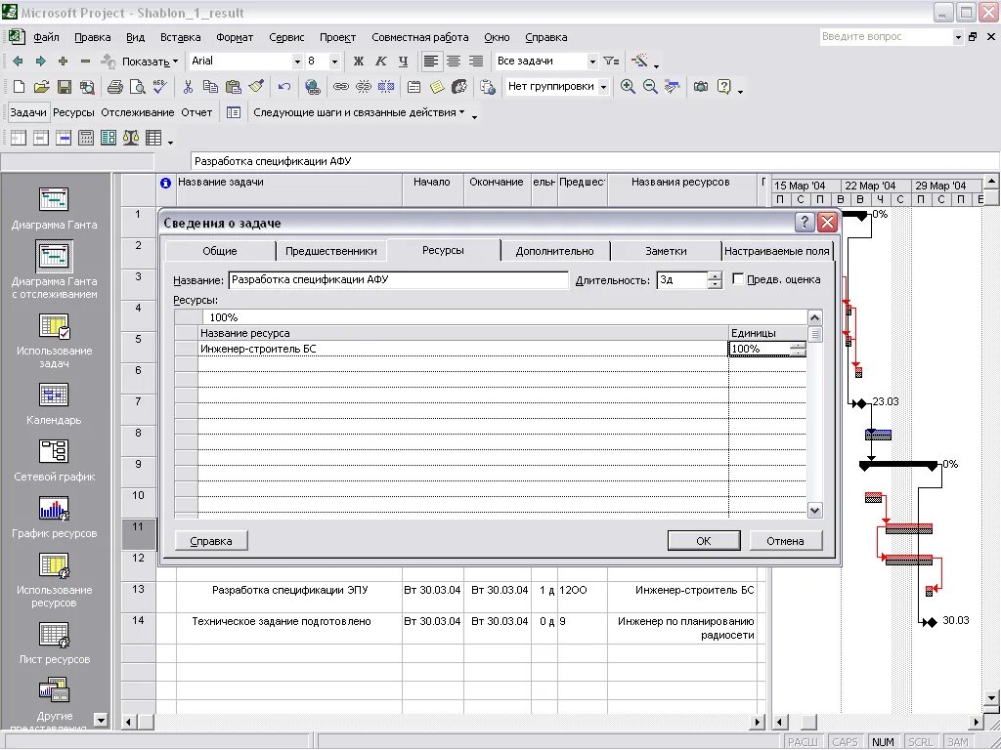Click the 'Ресурсы' project guide button

click(x=73, y=112)
